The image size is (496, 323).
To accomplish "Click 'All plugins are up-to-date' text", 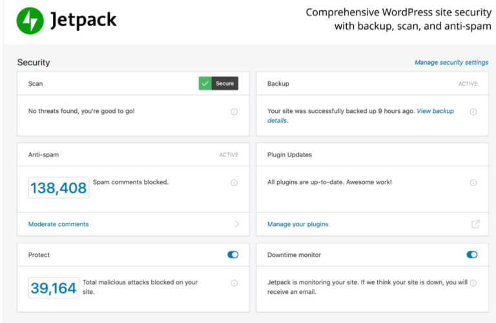I will point(305,182).
